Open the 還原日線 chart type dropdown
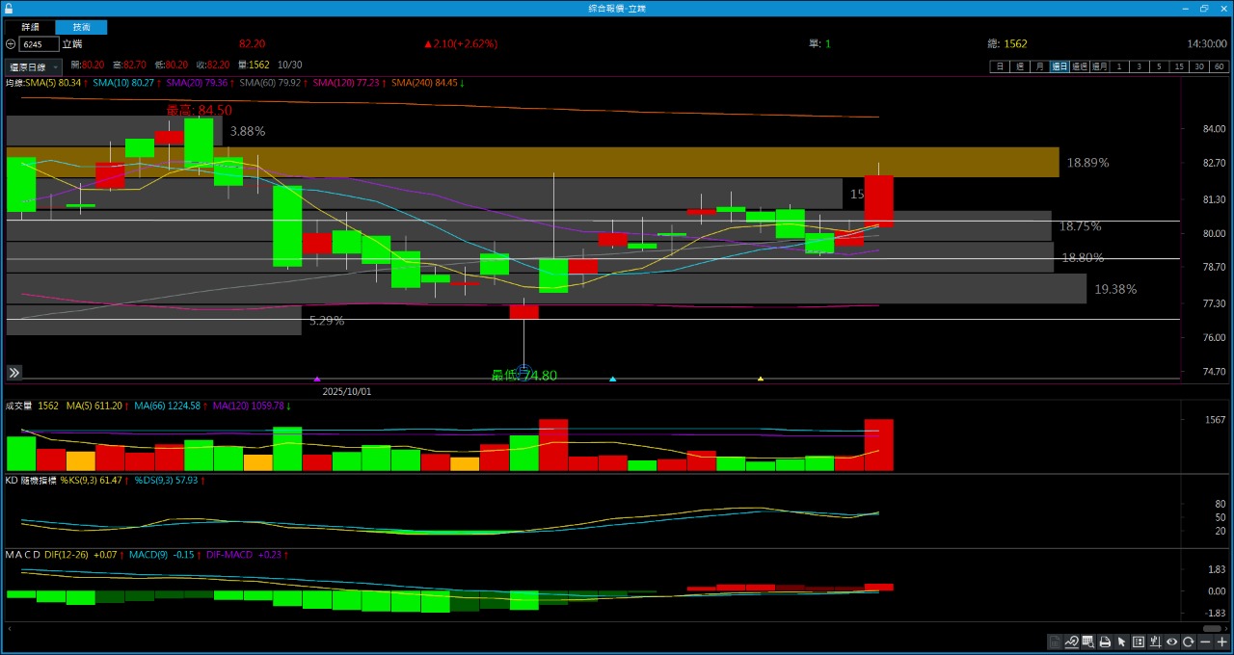Screen dimensions: 1234x655 click(x=34, y=67)
